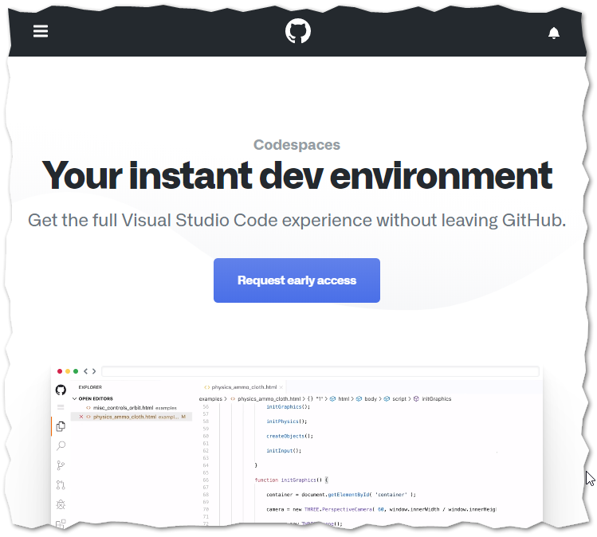Open Run and Debug bug icon
The width and height of the screenshot is (597, 537).
click(61, 504)
